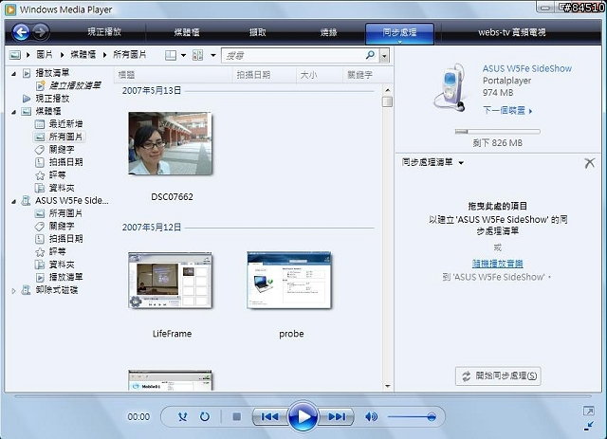Select 所有圖片 under 媒體櫃

click(x=65, y=137)
